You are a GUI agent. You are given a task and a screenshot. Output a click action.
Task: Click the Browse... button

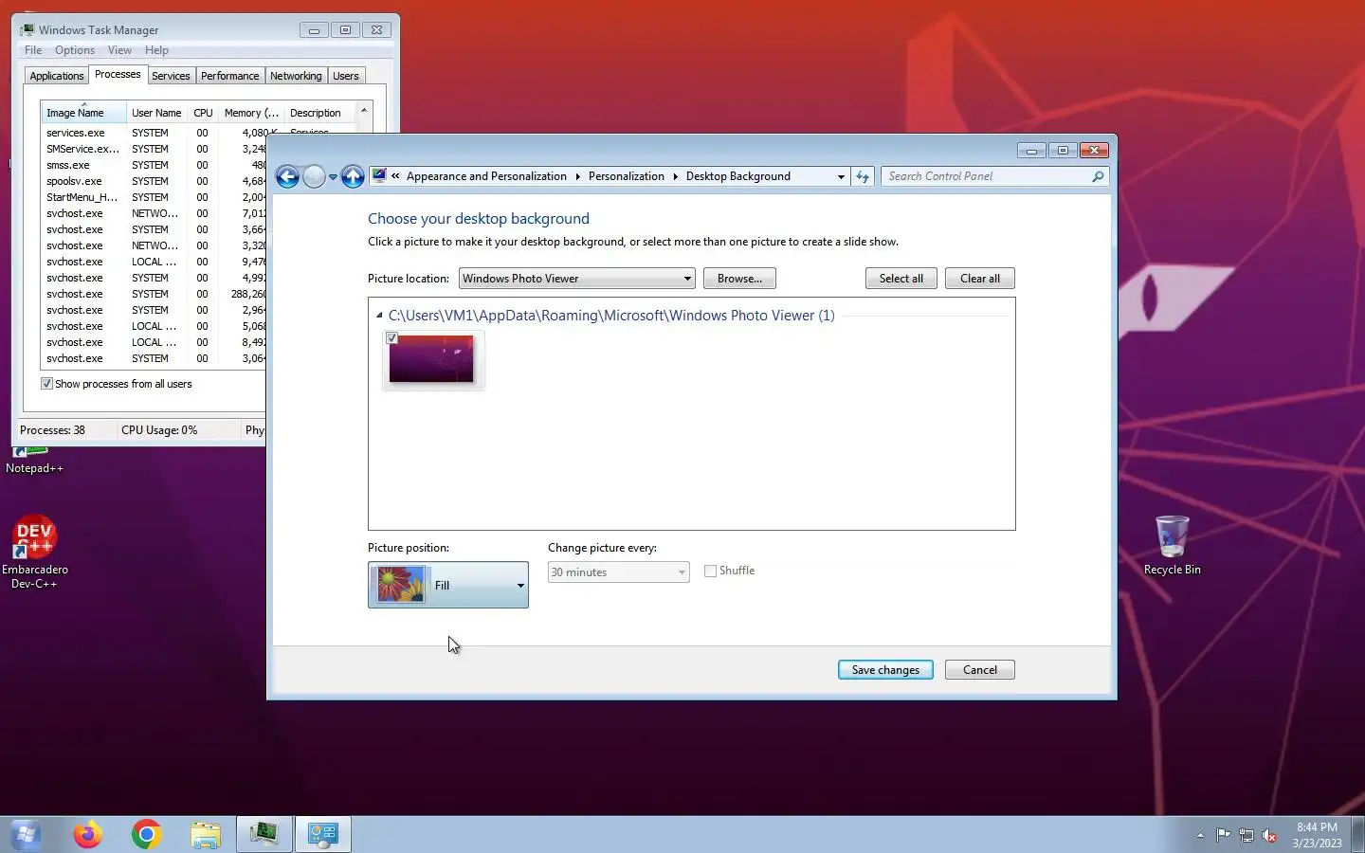point(739,279)
